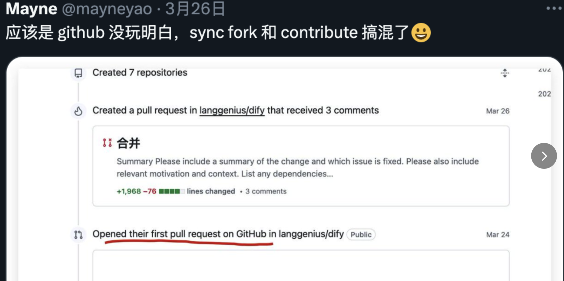
Task: Click the Public badge
Action: pyautogui.click(x=361, y=235)
